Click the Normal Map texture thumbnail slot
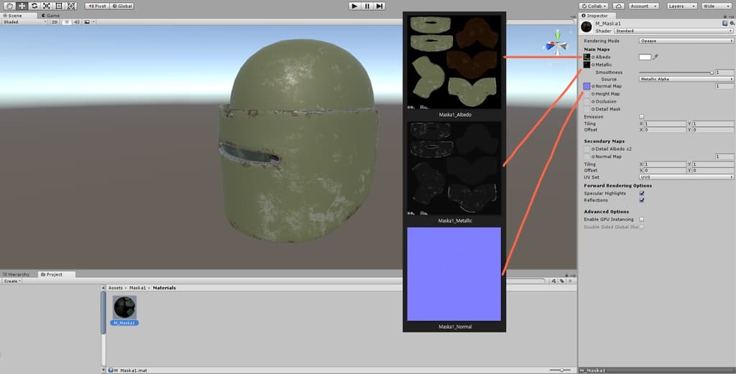Image resolution: width=736 pixels, height=374 pixels. click(586, 86)
